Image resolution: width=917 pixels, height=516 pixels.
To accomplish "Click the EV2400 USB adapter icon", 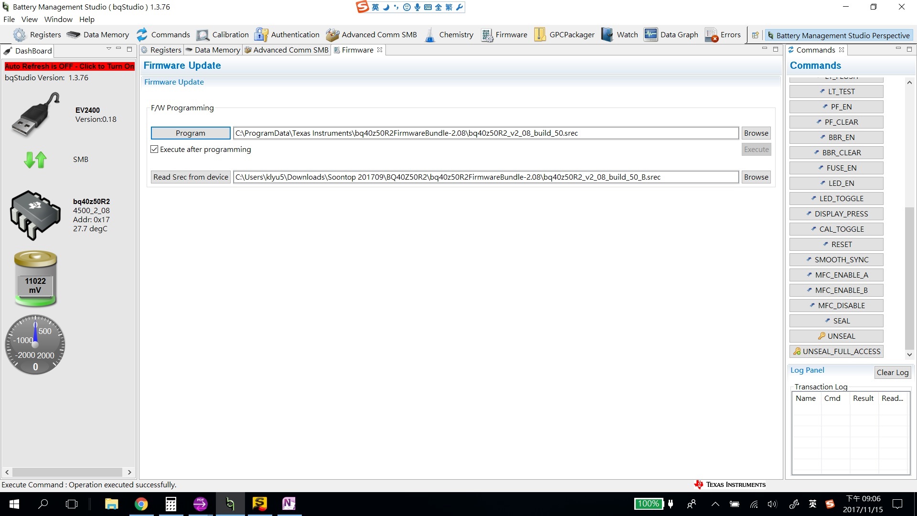I will (x=36, y=115).
